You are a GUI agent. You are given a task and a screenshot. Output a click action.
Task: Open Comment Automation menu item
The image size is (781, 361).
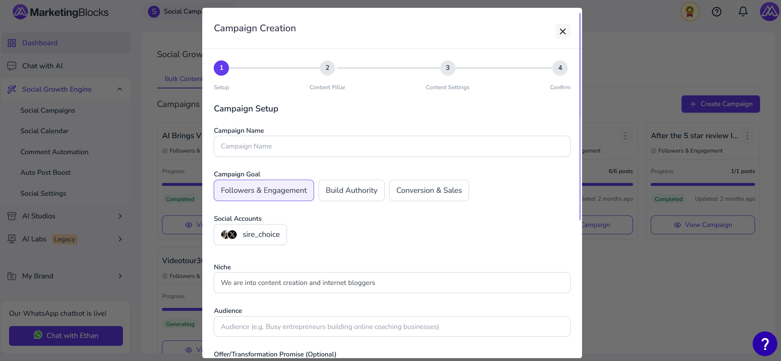click(x=54, y=152)
